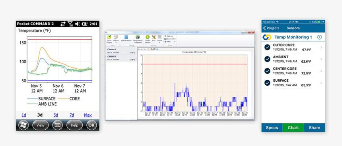Uncheck the SURFACE sensor checkmark

click(267, 83)
